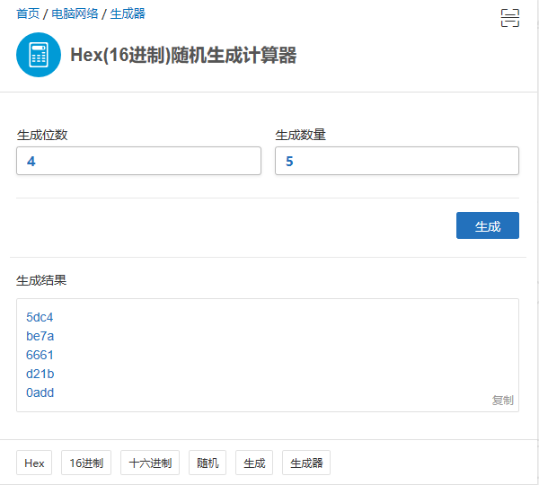Click the last result line 0add

tap(40, 392)
